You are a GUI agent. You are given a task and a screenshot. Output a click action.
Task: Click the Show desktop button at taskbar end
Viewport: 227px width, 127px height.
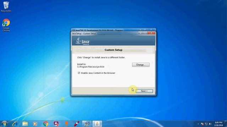pos(226,124)
